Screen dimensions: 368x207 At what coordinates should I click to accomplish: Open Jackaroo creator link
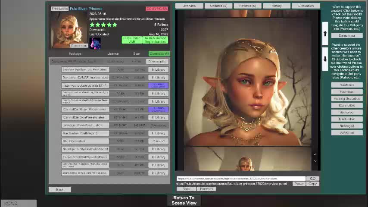(347, 112)
